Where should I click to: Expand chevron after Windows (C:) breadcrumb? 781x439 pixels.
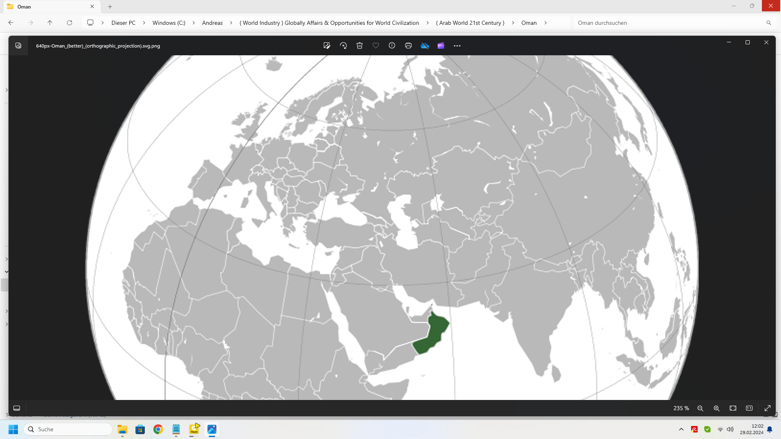coord(194,23)
